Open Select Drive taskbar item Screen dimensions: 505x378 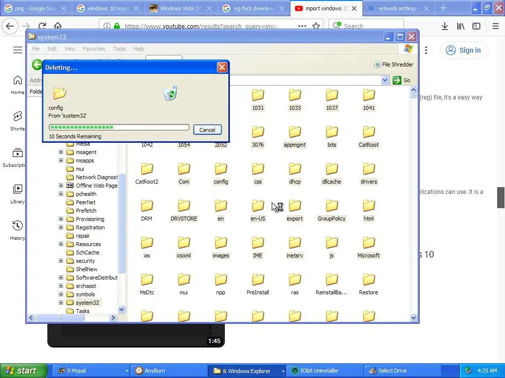[x=402, y=371]
